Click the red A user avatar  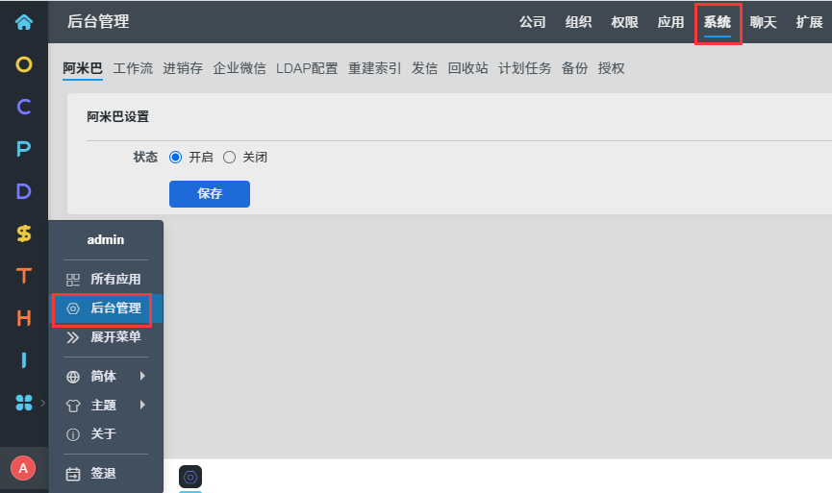coord(23,468)
